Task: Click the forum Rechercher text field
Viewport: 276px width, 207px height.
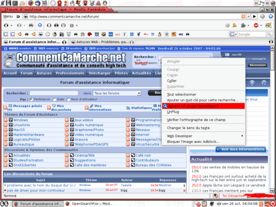Action: [x=54, y=93]
